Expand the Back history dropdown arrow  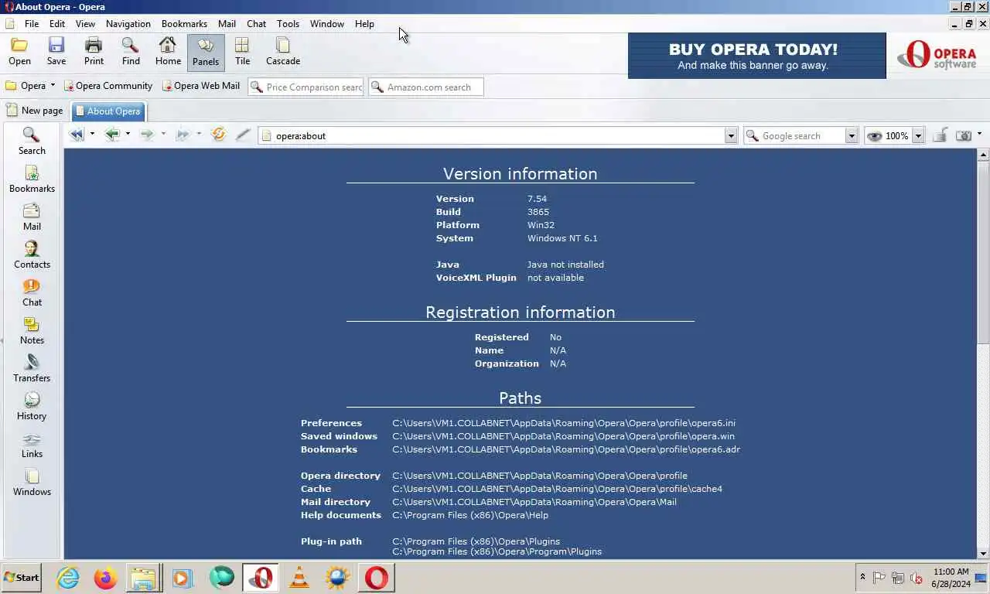(x=128, y=135)
